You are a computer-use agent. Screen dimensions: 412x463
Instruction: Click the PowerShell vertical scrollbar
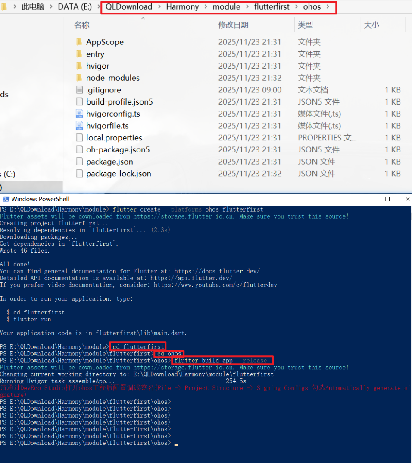pyautogui.click(x=411, y=334)
